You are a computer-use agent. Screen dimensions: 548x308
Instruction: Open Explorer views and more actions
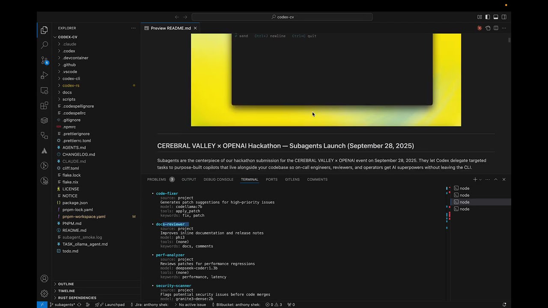pyautogui.click(x=133, y=28)
